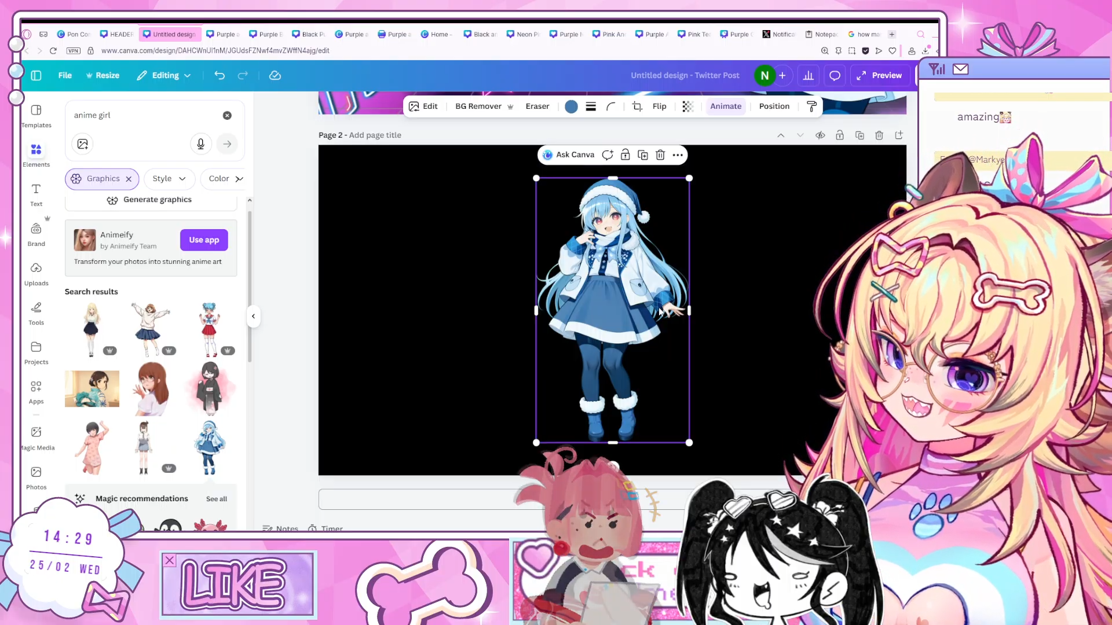Toggle hide page eye icon
Image resolution: width=1112 pixels, height=625 pixels.
coord(820,135)
